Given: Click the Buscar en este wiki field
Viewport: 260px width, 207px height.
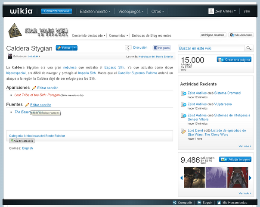Looking at the screenshot, I should [x=211, y=48].
